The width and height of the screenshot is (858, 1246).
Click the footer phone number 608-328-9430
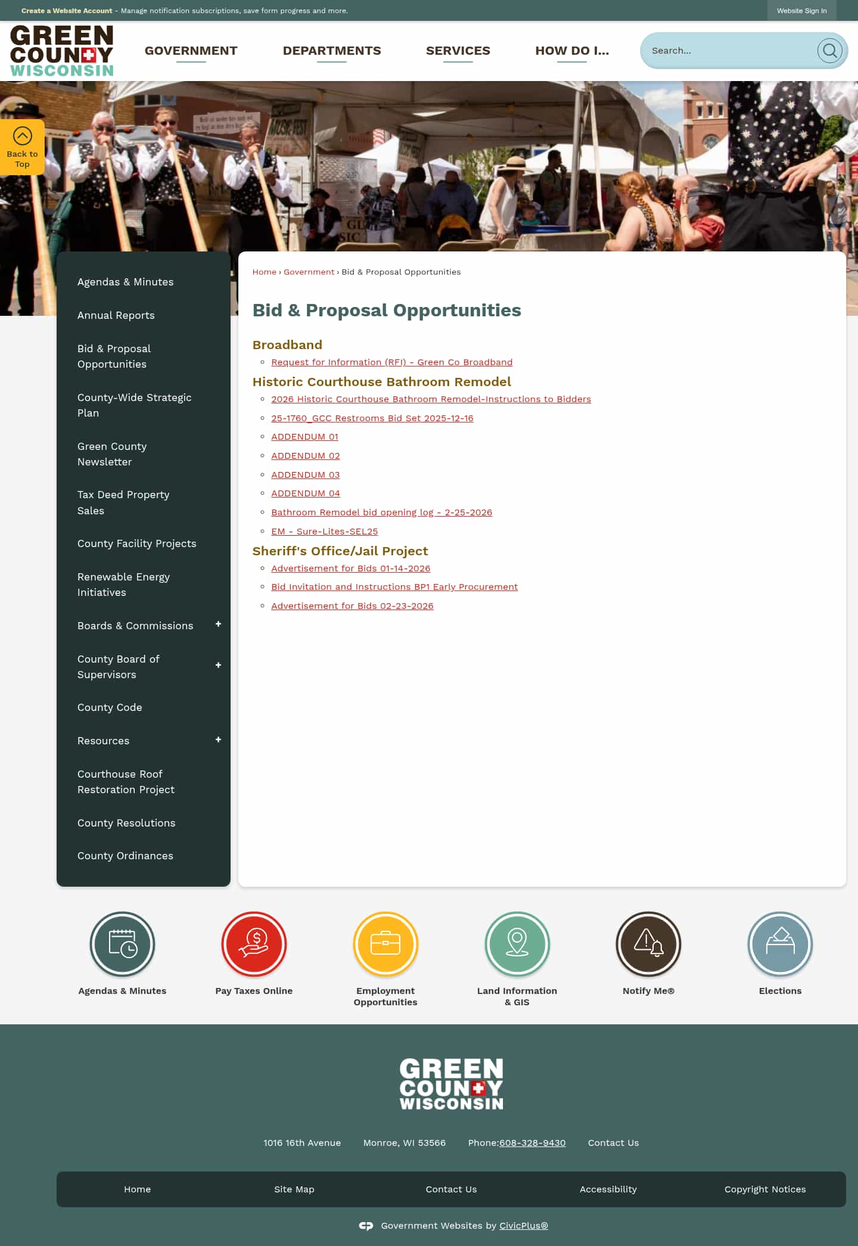coord(533,1143)
